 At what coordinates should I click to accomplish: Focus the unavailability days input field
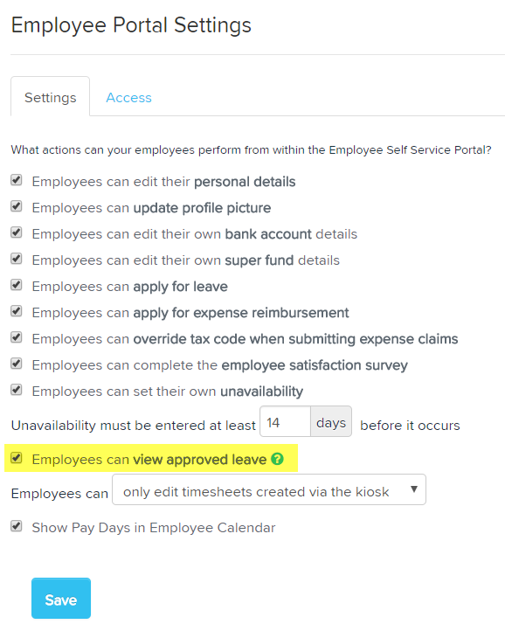click(x=285, y=421)
